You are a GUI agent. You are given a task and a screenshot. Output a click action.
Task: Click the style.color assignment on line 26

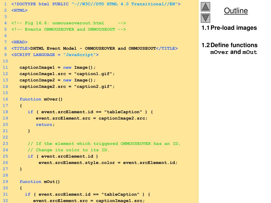pos(108,163)
